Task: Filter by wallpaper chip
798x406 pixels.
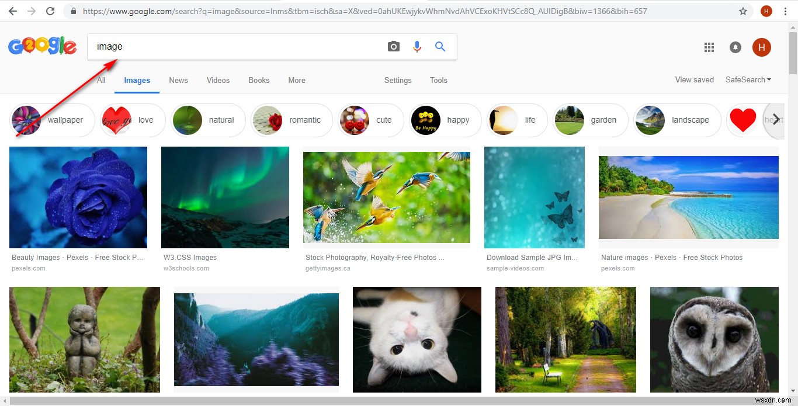Action: (x=52, y=120)
